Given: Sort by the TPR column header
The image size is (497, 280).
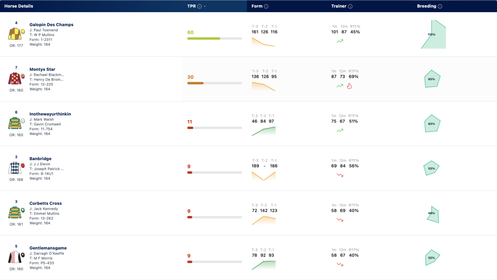Looking at the screenshot, I should [x=191, y=6].
